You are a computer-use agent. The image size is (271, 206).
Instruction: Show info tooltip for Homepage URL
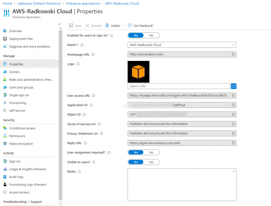click(x=93, y=55)
